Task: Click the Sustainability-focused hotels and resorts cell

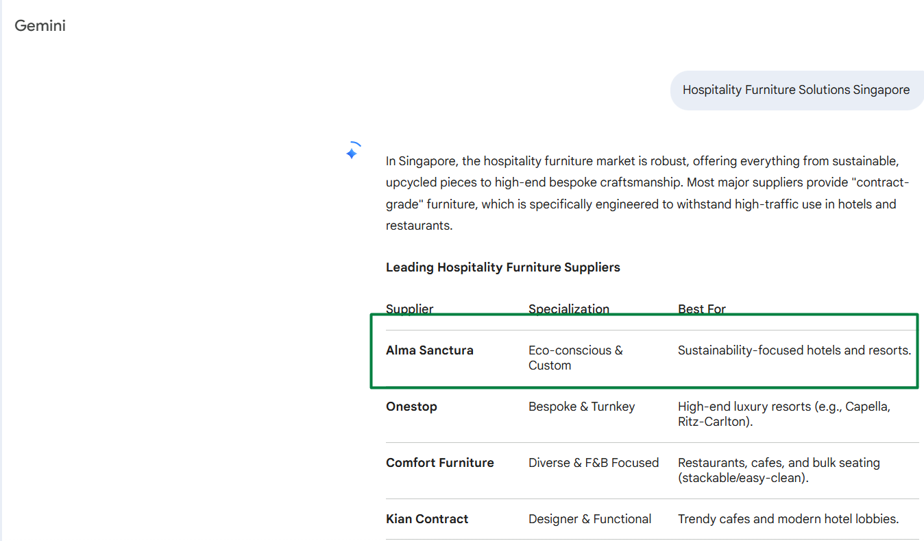Action: pos(794,350)
